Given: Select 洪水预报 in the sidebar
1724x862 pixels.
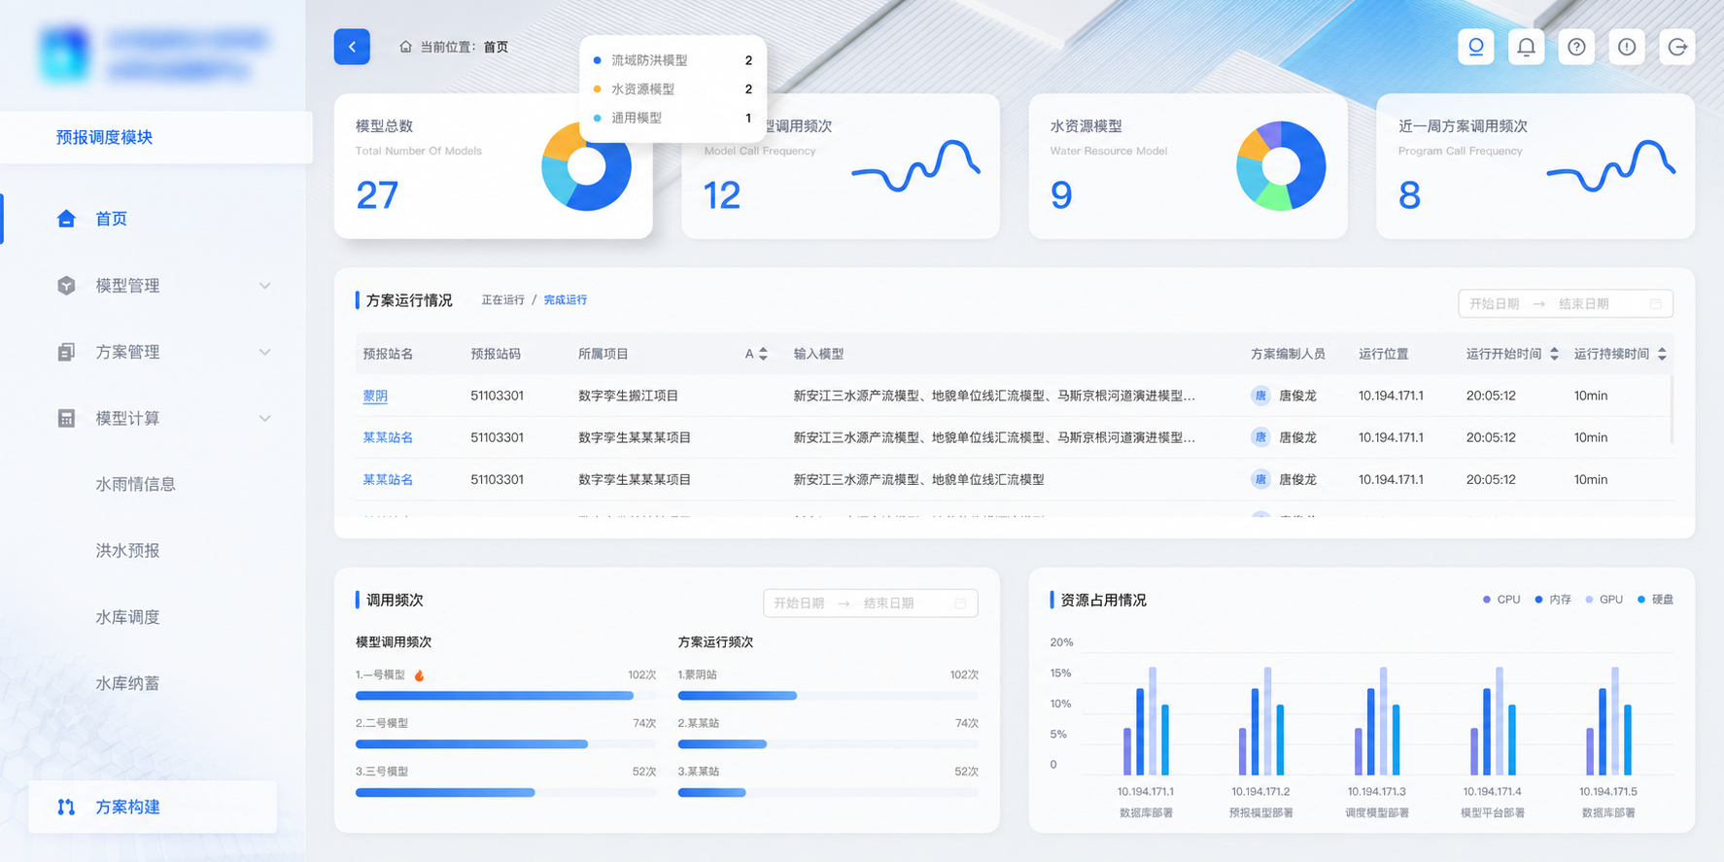Looking at the screenshot, I should [127, 550].
